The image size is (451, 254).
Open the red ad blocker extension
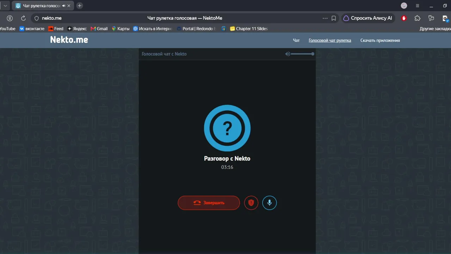[x=404, y=18]
